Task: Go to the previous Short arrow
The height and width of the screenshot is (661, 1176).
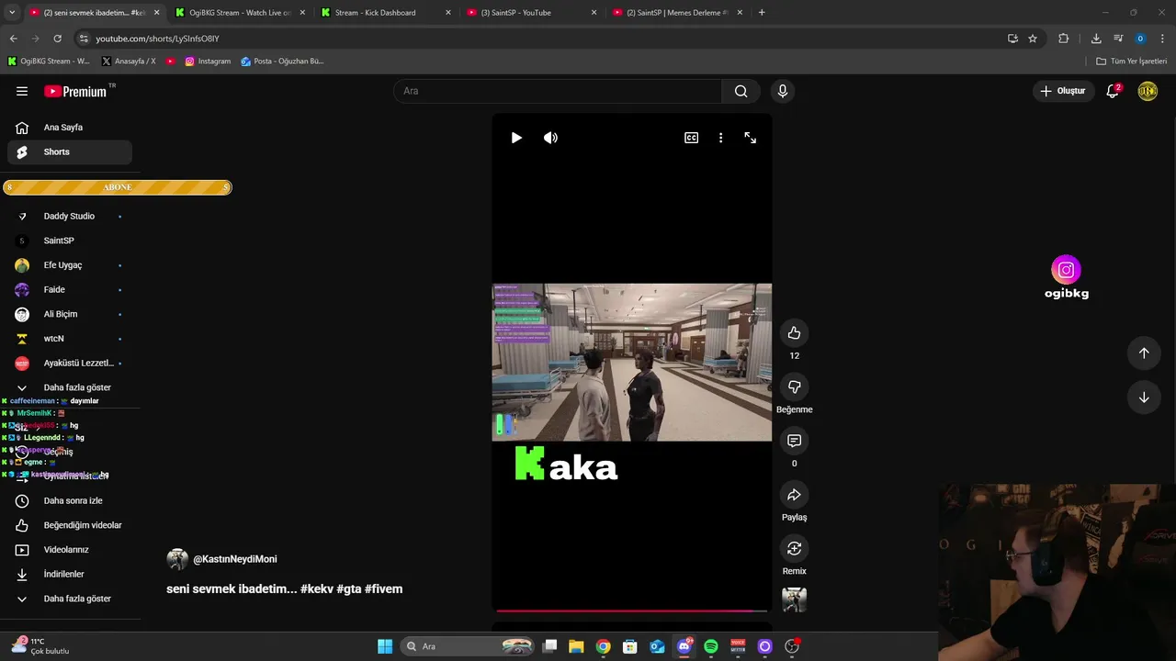Action: coord(1144,353)
